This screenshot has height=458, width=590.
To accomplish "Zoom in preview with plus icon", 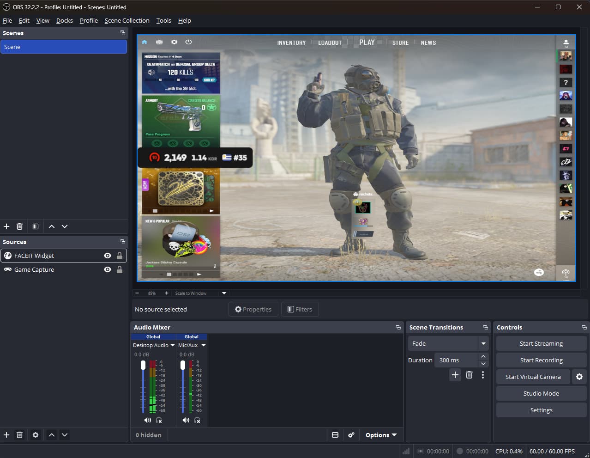I will pos(167,293).
